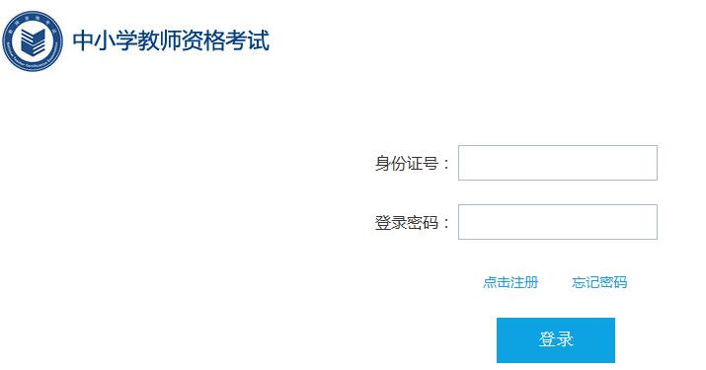
Task: Activate the text box beside 身份证号
Action: [x=558, y=163]
